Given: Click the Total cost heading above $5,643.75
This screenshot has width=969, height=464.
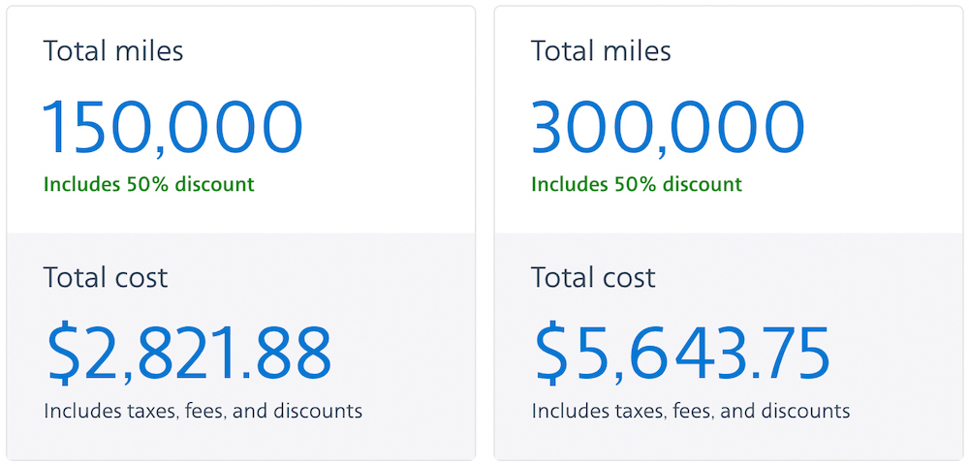Looking at the screenshot, I should coord(593,277).
